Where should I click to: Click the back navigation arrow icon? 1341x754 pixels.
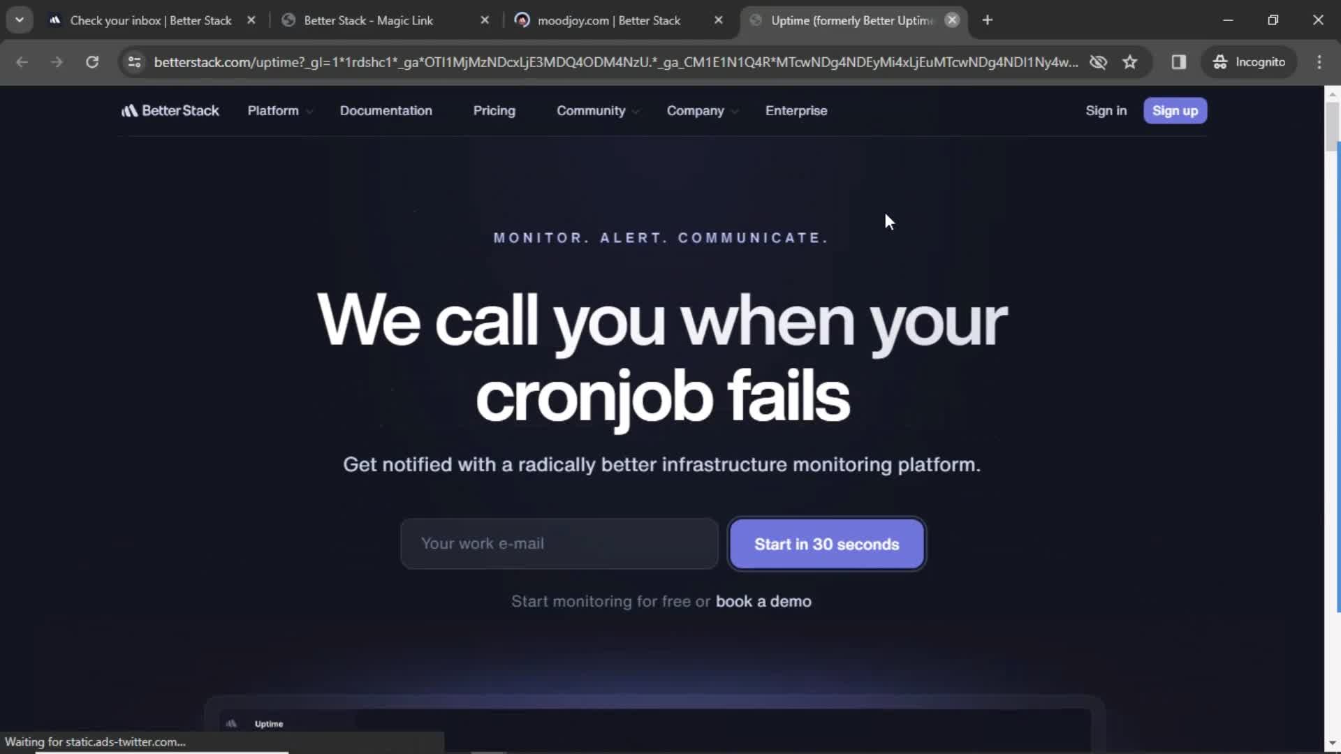coord(23,61)
